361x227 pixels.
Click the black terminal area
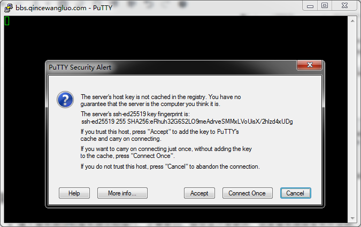(x=175, y=38)
